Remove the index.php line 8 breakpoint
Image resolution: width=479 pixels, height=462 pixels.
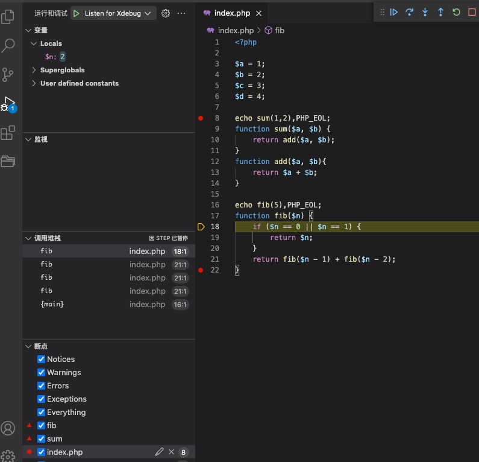pyautogui.click(x=171, y=452)
